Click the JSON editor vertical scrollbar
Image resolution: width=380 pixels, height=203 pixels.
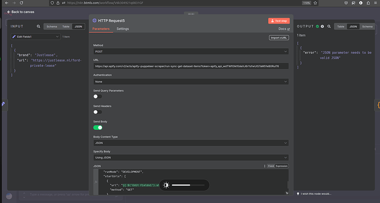tap(287, 185)
